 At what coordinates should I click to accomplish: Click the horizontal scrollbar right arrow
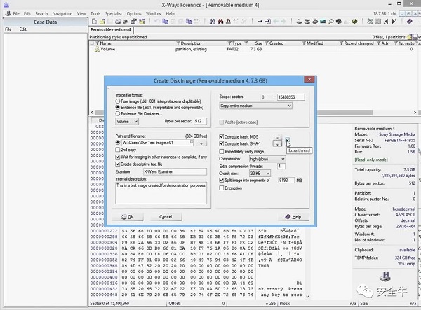pyautogui.click(x=415, y=113)
